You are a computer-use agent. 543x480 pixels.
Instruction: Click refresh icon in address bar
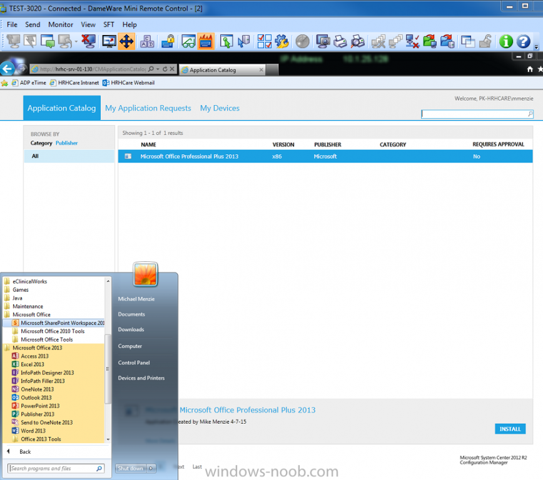pyautogui.click(x=165, y=69)
